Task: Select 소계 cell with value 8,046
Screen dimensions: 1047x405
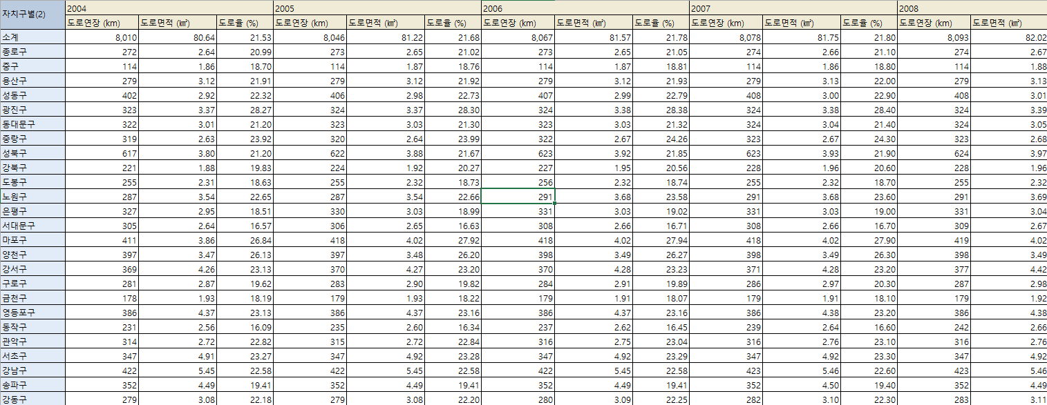Action: coord(310,37)
